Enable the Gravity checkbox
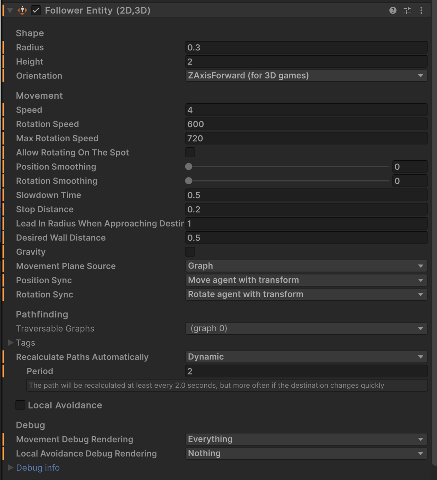The height and width of the screenshot is (480, 437). 190,252
